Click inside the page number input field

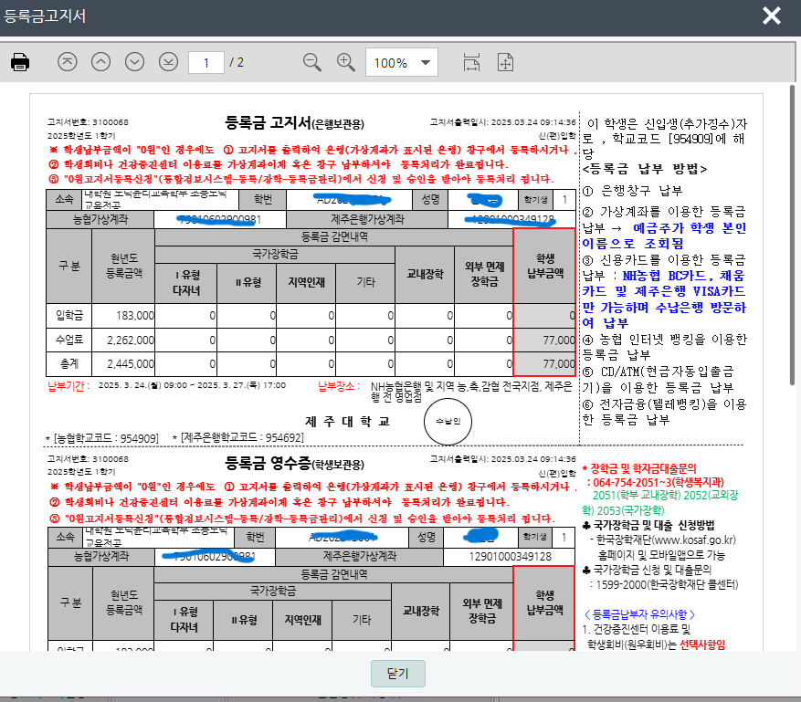coord(206,63)
